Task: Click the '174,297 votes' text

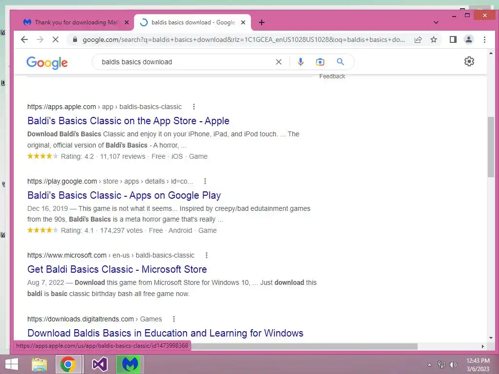Action: tap(121, 230)
